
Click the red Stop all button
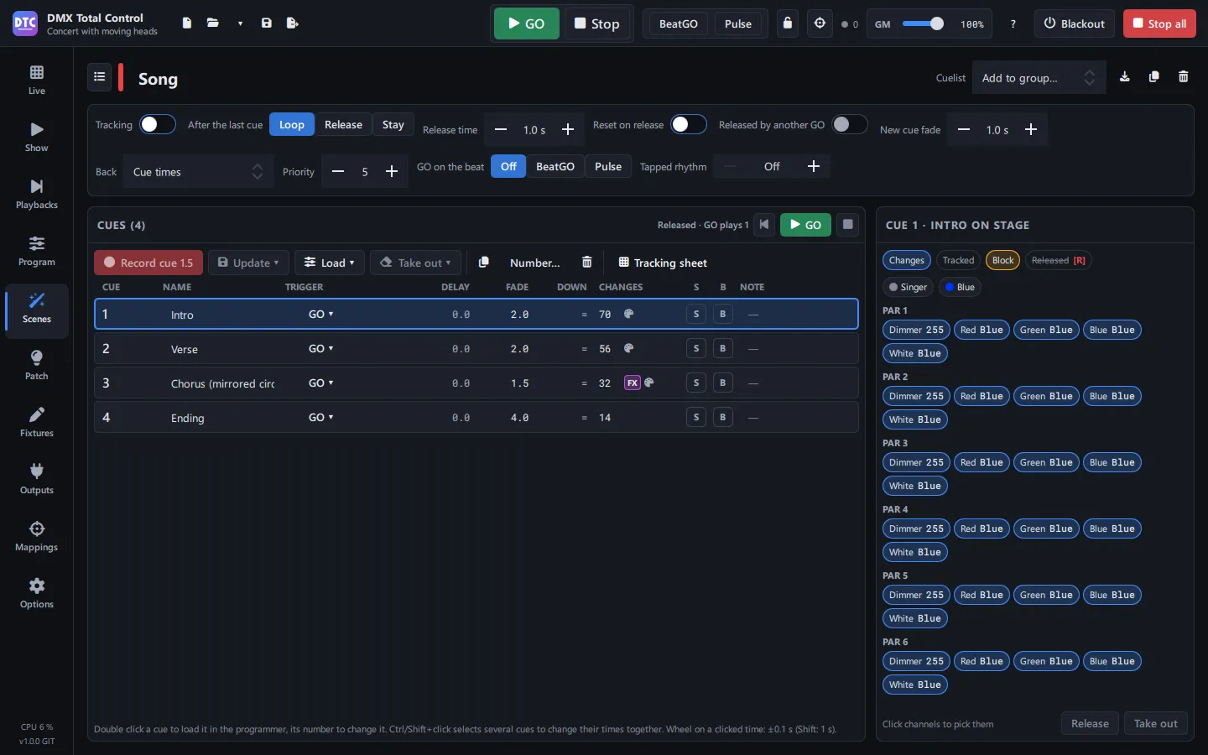[1159, 23]
